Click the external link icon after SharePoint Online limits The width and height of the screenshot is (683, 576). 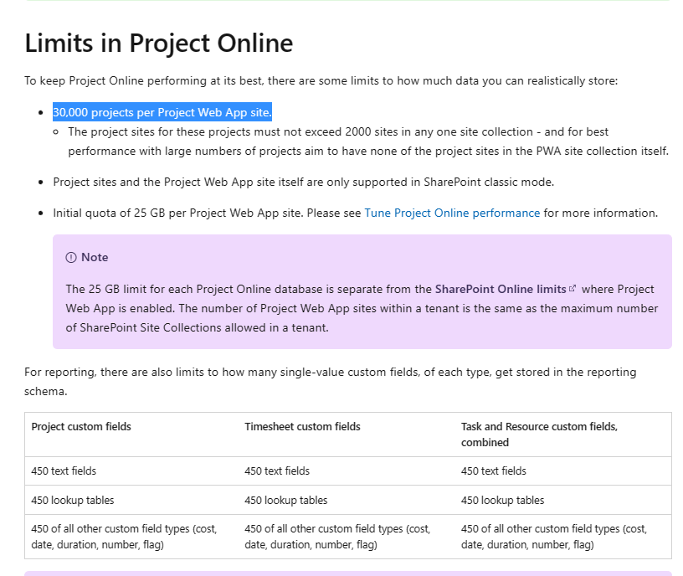coord(573,289)
